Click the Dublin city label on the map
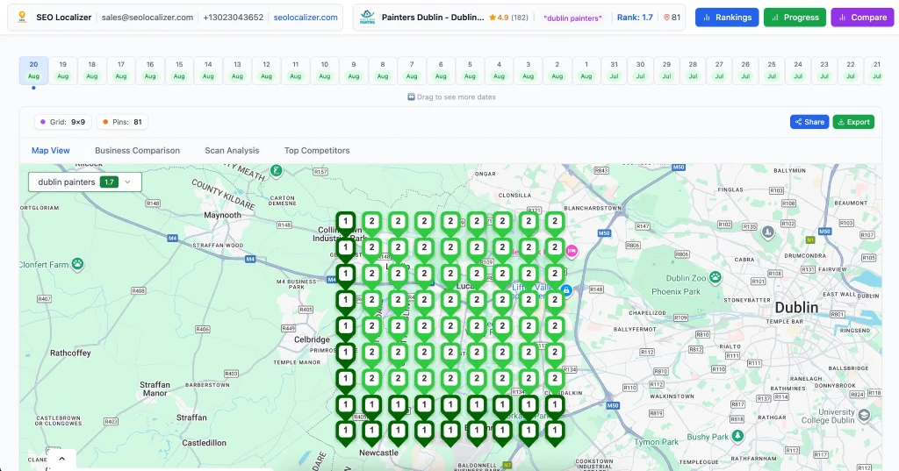Screen dimensions: 899x471 pos(796,308)
